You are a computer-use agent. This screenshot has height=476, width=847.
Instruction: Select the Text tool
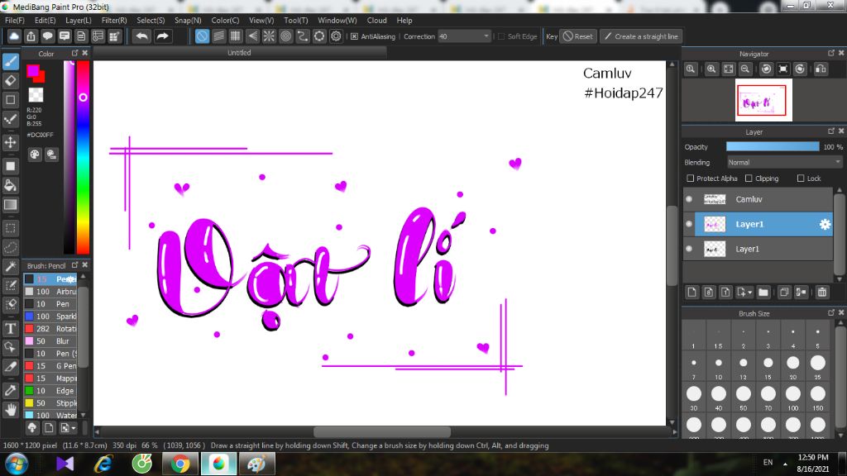click(11, 328)
